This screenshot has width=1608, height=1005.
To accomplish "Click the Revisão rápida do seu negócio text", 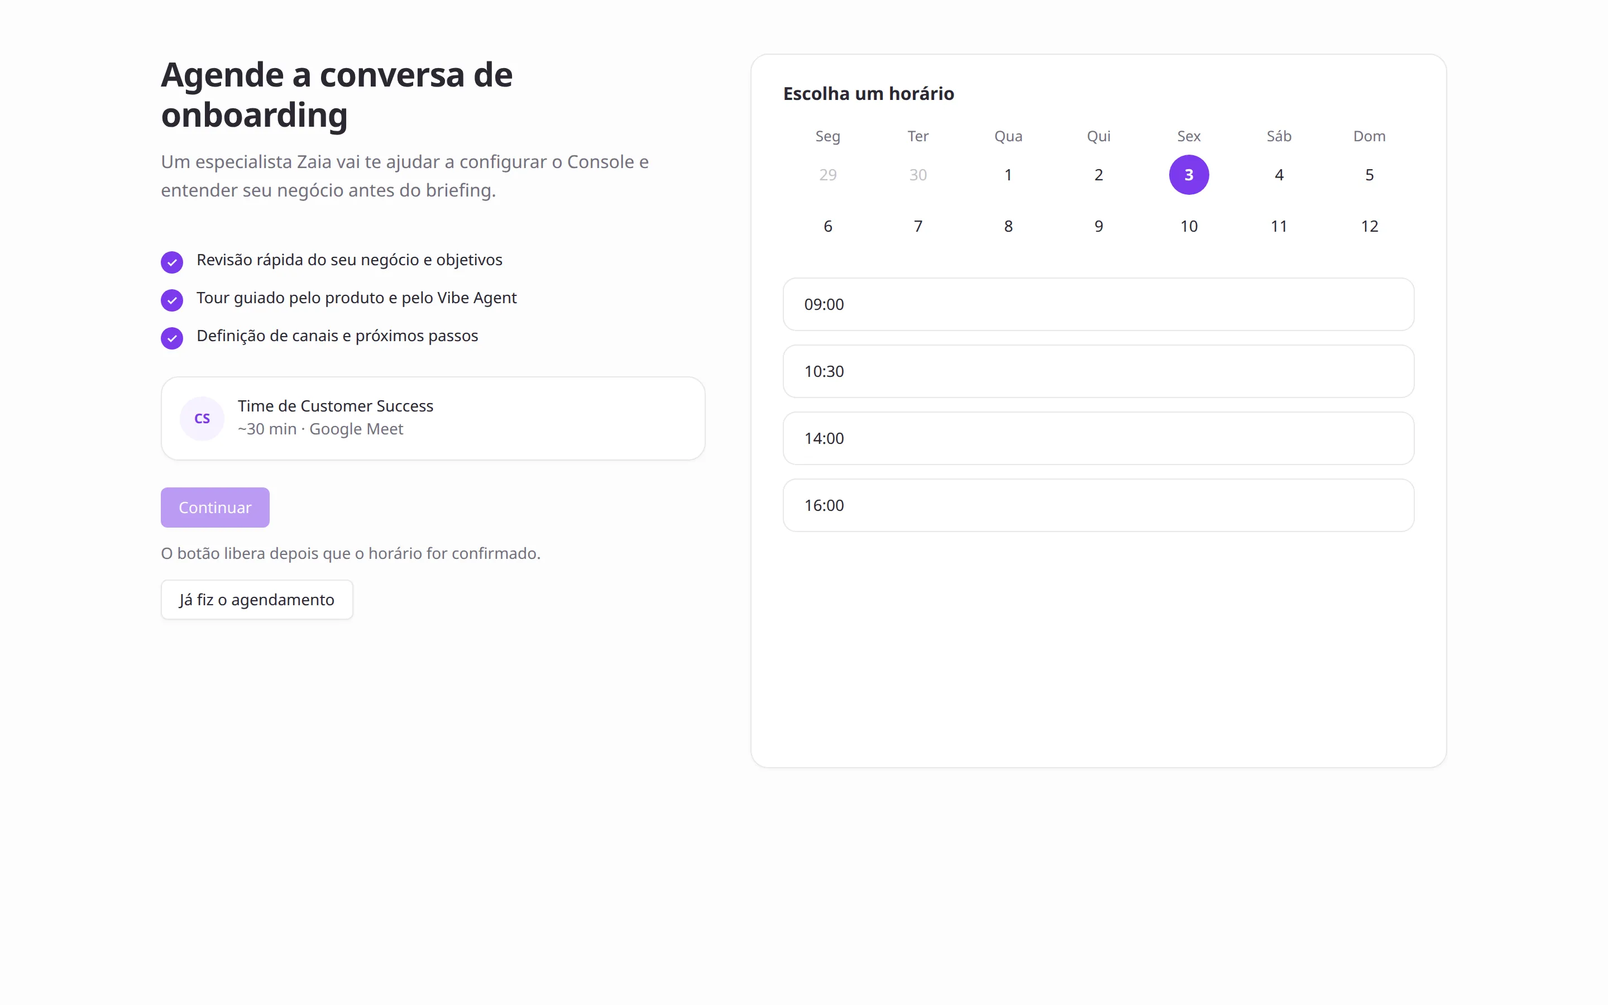I will pos(350,260).
